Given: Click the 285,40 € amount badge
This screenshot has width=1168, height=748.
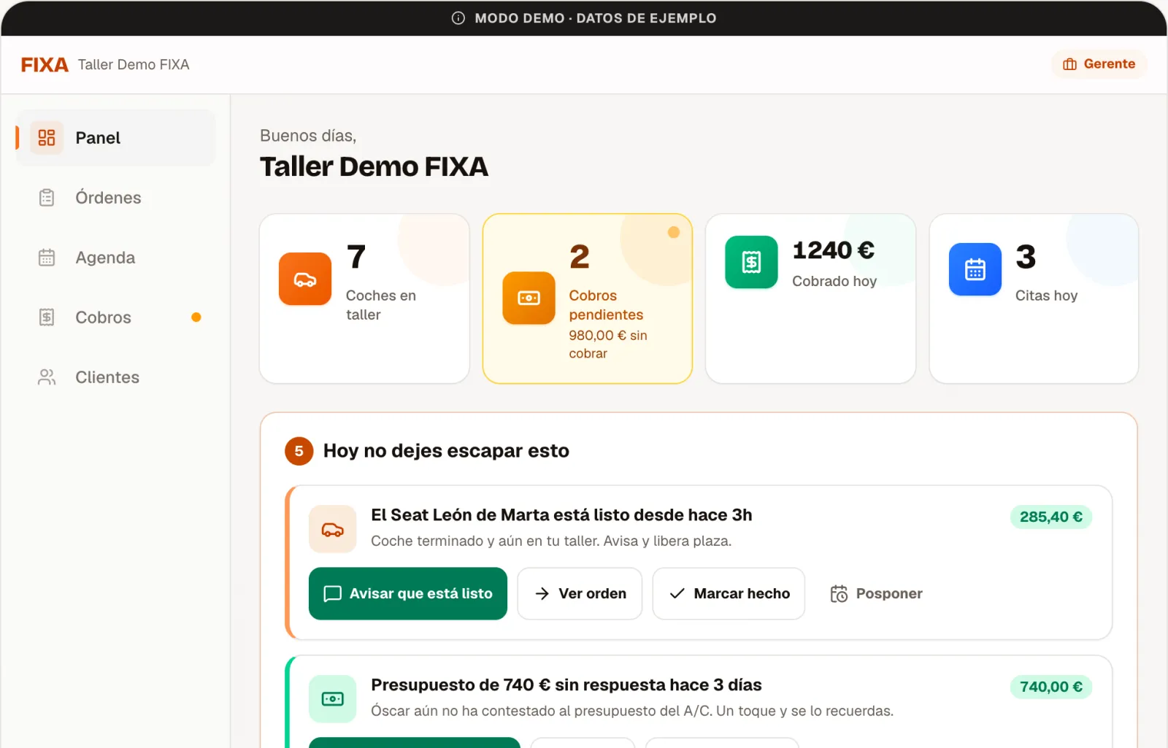Looking at the screenshot, I should tap(1050, 517).
